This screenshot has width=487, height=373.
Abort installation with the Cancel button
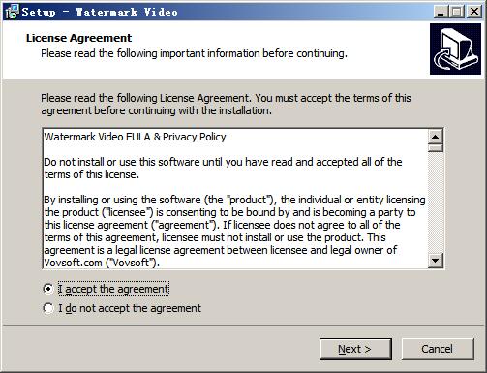coord(438,349)
